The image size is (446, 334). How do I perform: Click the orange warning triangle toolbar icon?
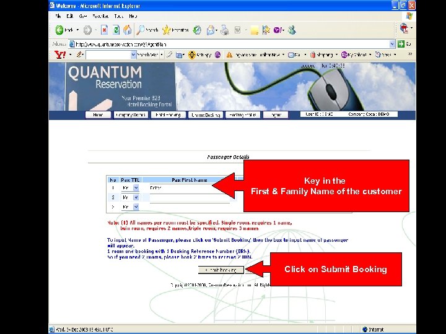(229, 55)
